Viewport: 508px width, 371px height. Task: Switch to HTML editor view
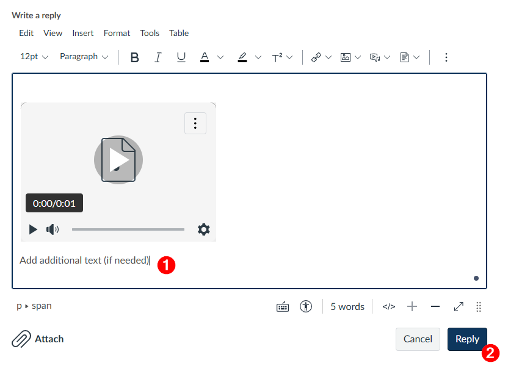tap(389, 306)
